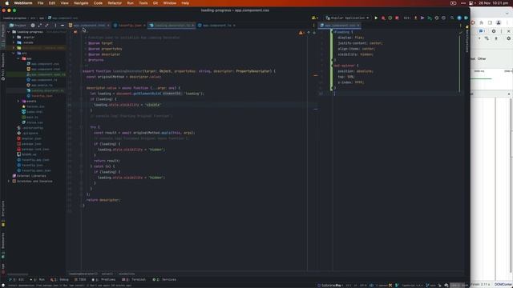Collapse the app folder
The width and height of the screenshot is (513, 288).
coord(18,58)
